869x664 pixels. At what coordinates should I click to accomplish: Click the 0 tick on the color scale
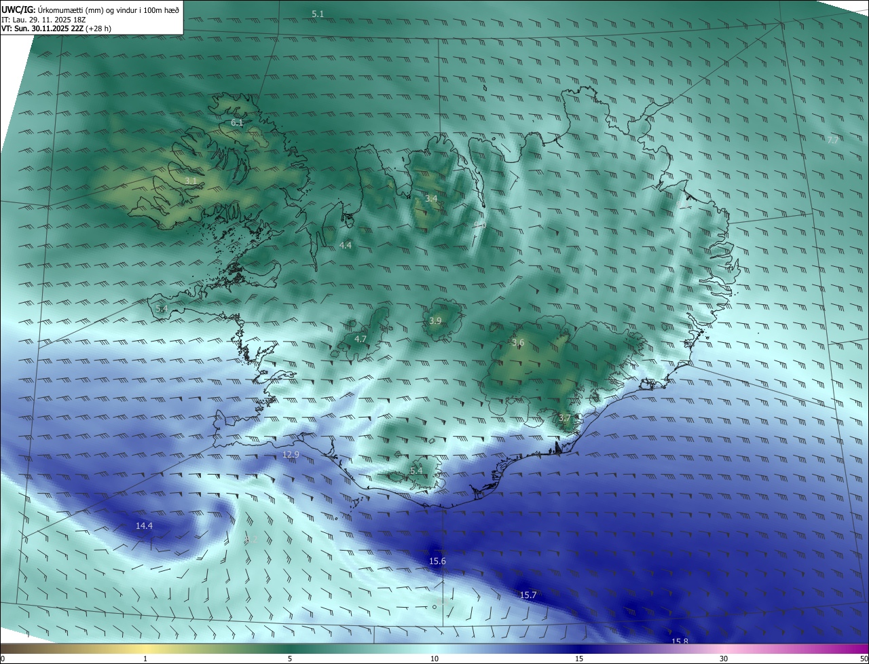[3, 659]
